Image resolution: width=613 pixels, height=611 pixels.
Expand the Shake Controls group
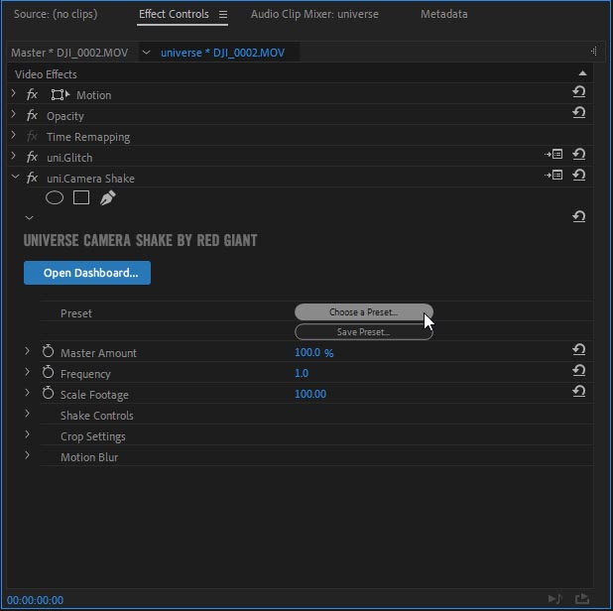[27, 414]
